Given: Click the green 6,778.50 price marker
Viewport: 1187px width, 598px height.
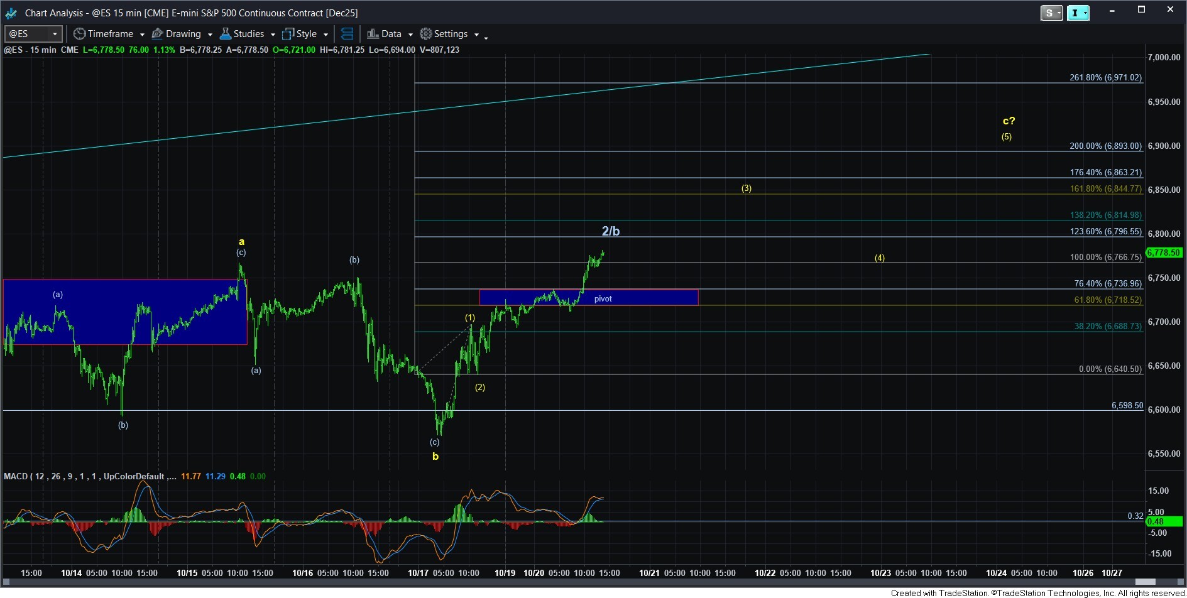Looking at the screenshot, I should tap(1164, 253).
